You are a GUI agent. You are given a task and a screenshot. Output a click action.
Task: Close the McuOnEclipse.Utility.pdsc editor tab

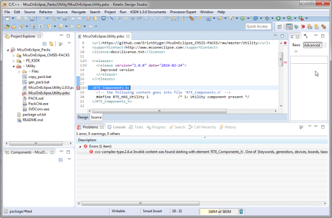128,36
